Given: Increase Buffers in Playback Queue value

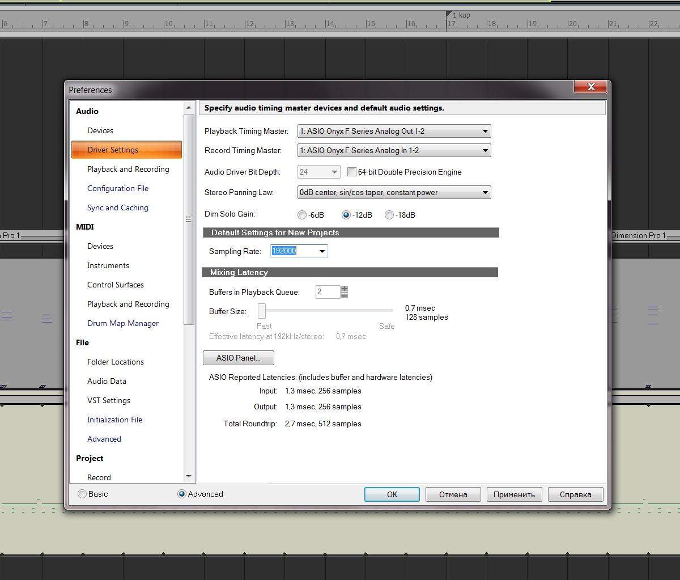Looking at the screenshot, I should (x=345, y=289).
